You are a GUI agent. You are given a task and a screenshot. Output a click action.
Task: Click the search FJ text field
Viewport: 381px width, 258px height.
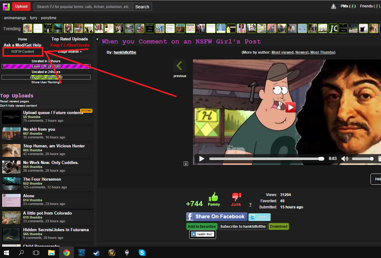coord(83,7)
